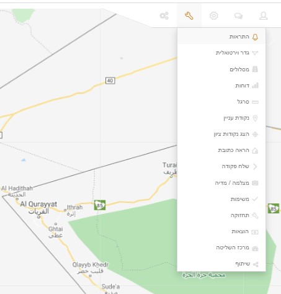The width and height of the screenshot is (281, 294).
Task: Open the settings gear icon
Action: coord(214,16)
